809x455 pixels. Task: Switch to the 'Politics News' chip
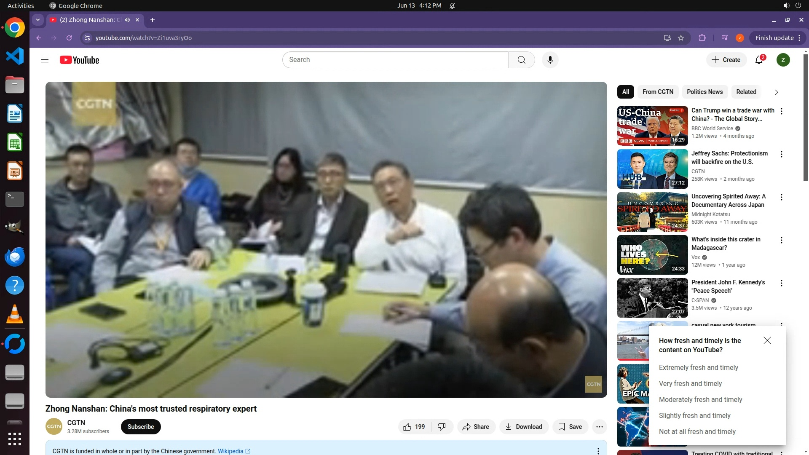(x=705, y=92)
